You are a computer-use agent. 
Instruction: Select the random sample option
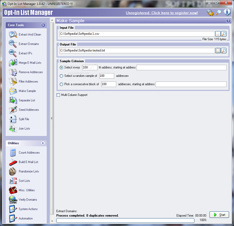pyautogui.click(x=61, y=76)
